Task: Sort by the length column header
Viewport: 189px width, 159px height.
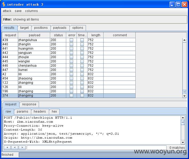Action: pyautogui.click(x=96, y=35)
